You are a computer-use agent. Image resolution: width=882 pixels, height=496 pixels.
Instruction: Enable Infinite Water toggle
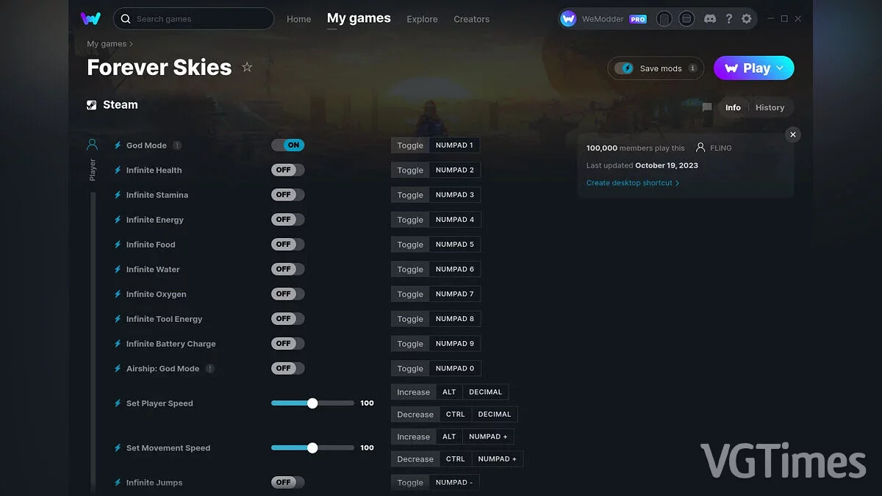click(287, 269)
